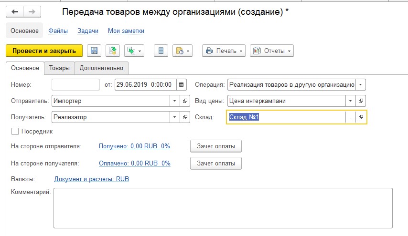The image size is (408, 236).
Task: Click the document movements list icon
Action: click(161, 51)
